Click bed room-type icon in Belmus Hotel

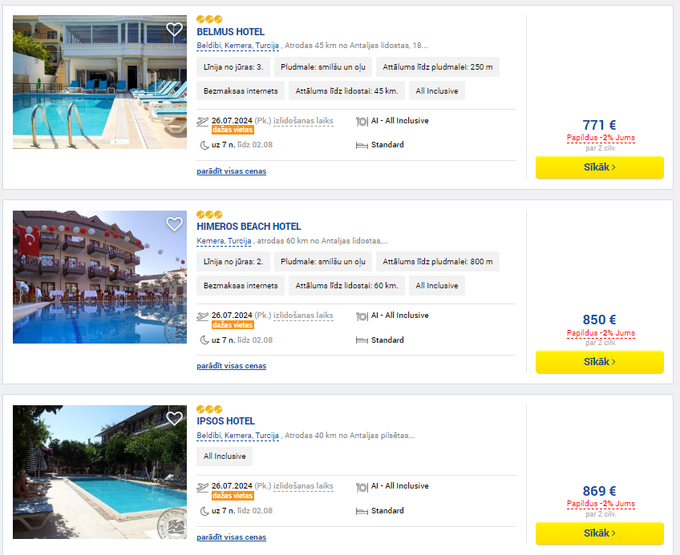[x=362, y=146]
